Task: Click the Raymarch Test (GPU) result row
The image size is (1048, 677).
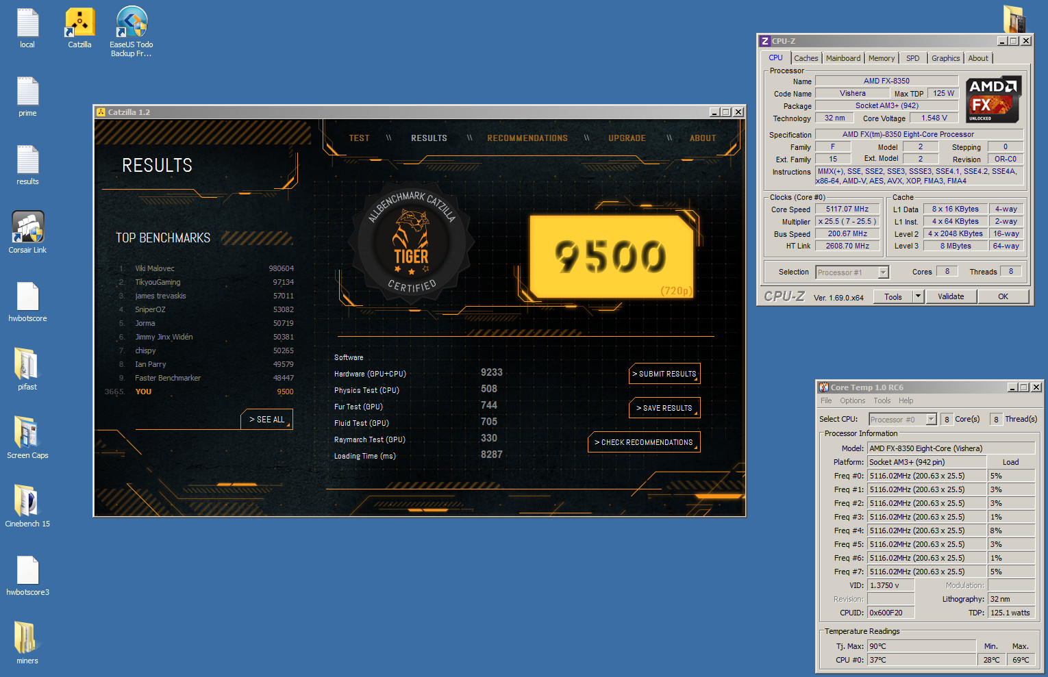Action: (x=419, y=439)
